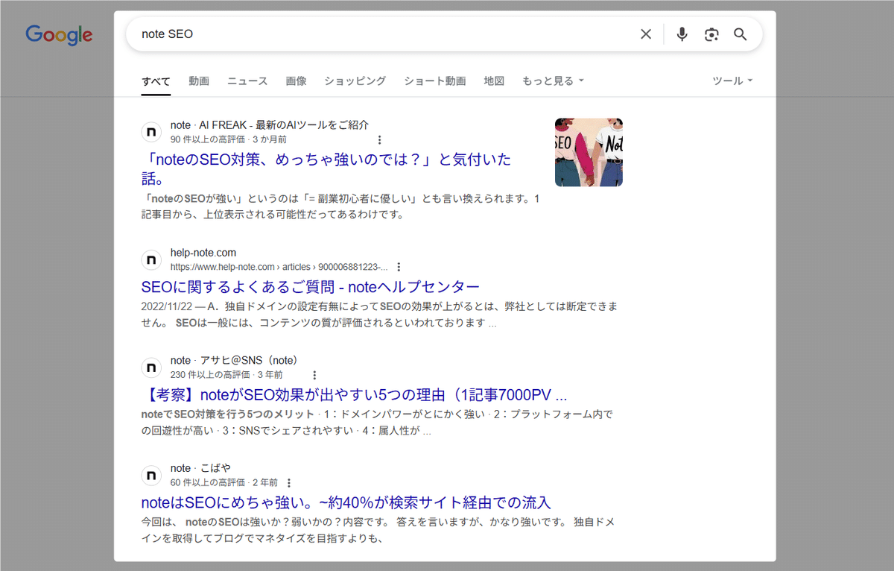Clear the search box with the X icon
Screen dimensions: 894x571
click(x=645, y=34)
